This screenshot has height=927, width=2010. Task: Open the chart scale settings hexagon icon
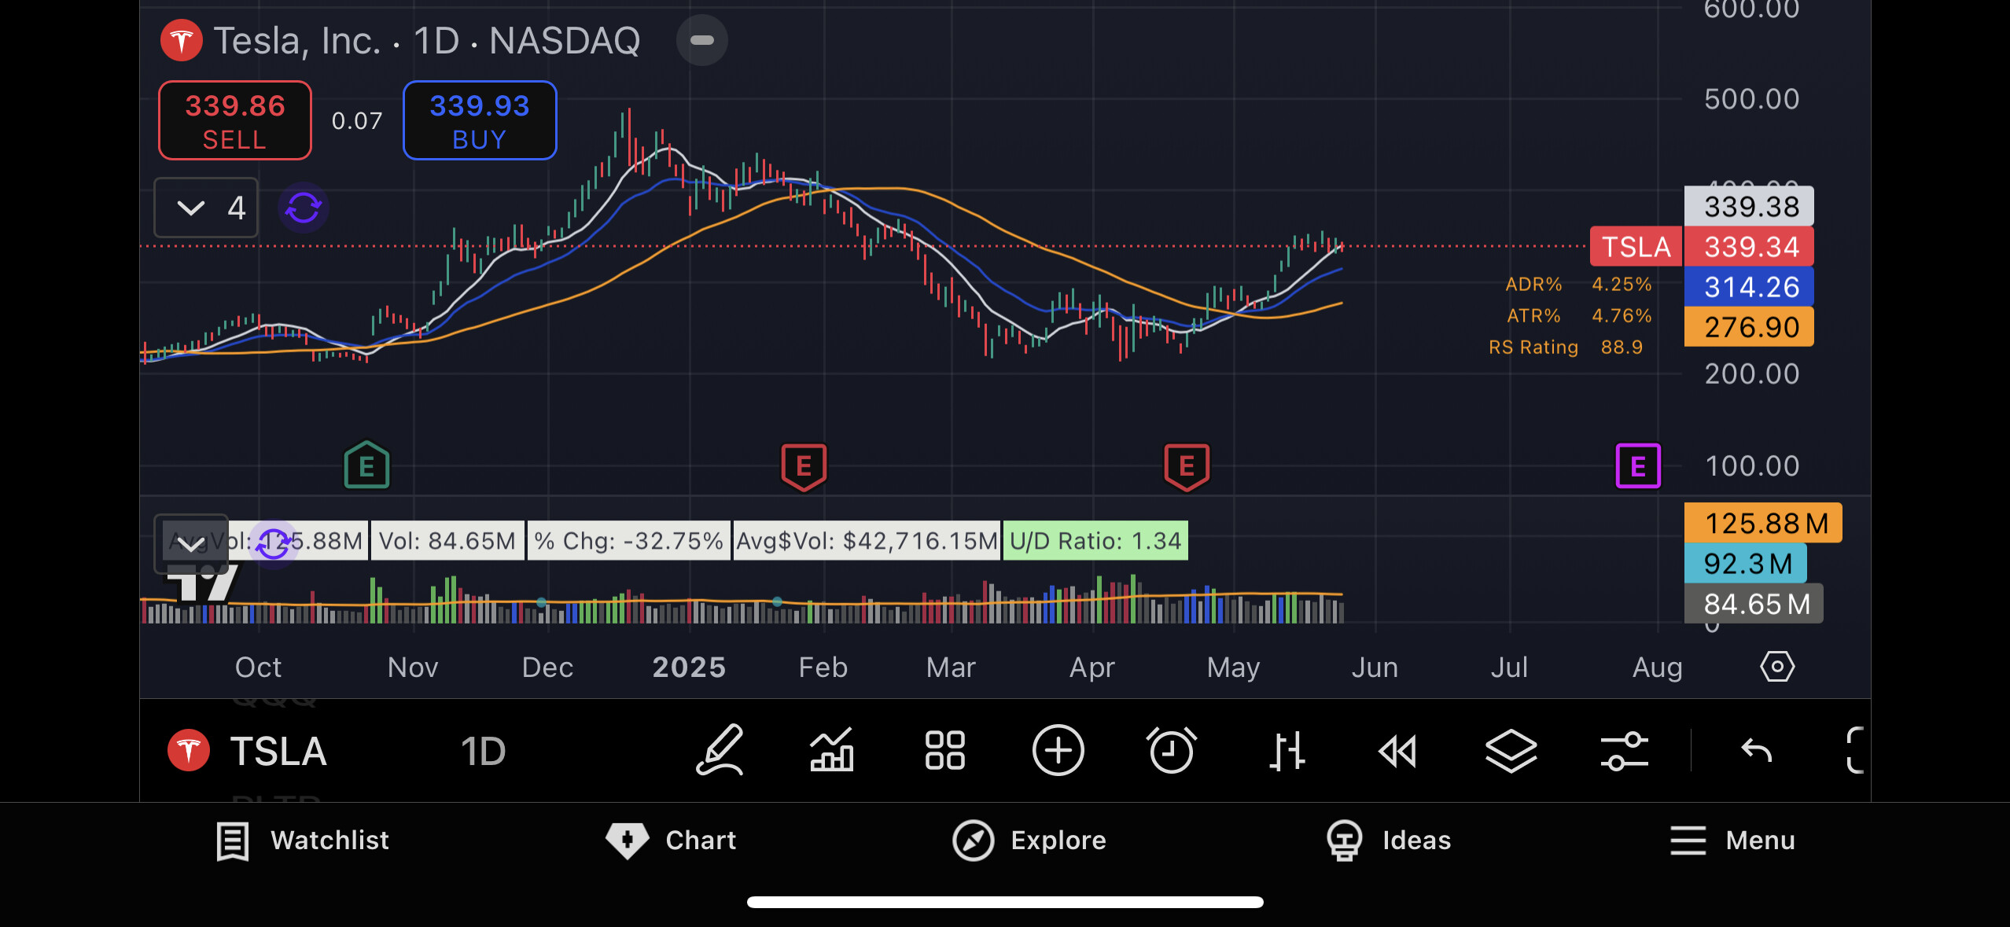(1777, 667)
